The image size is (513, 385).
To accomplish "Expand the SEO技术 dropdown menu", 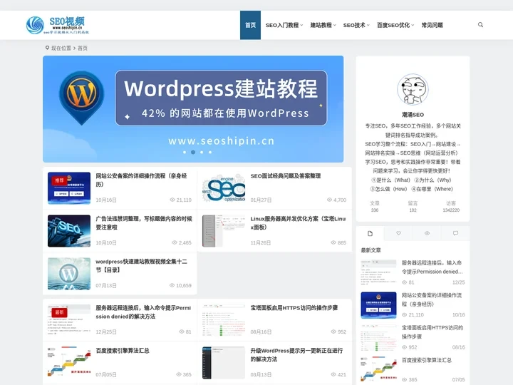I will (356, 25).
